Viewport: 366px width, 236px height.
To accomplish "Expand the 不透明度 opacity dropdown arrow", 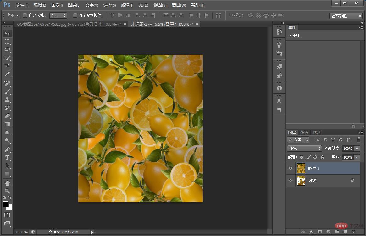I will (357, 149).
